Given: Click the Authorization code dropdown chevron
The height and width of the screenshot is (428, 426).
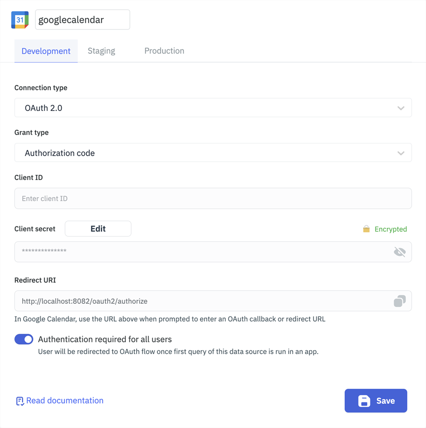Looking at the screenshot, I should pos(401,153).
